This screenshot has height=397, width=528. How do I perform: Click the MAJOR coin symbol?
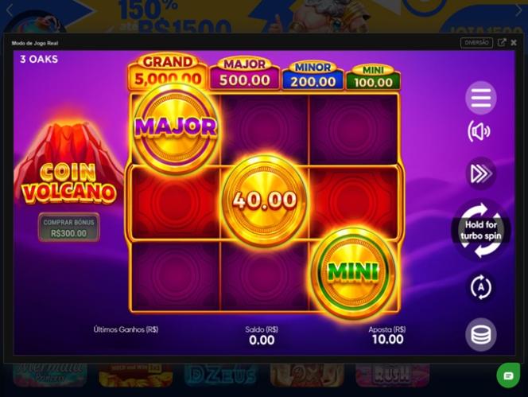[176, 127]
